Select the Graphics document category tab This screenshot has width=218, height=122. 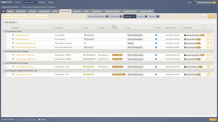[x=142, y=16]
